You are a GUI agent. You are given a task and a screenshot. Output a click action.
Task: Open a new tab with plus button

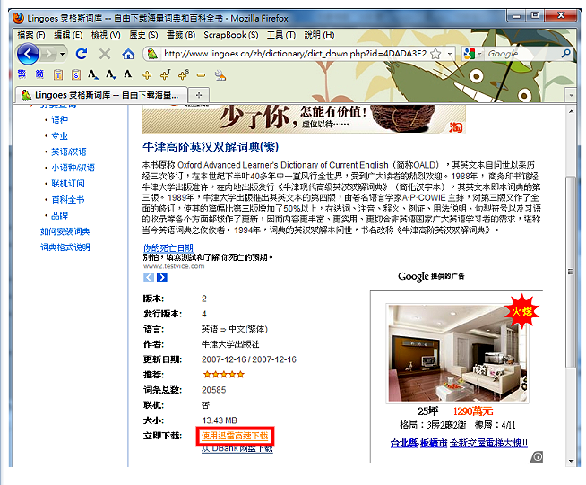198,95
